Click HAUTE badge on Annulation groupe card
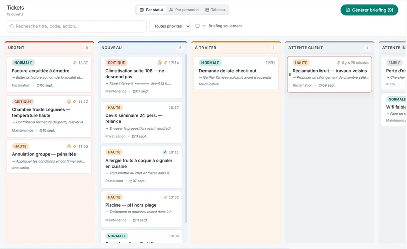This screenshot has height=249, width=407. coord(20,146)
